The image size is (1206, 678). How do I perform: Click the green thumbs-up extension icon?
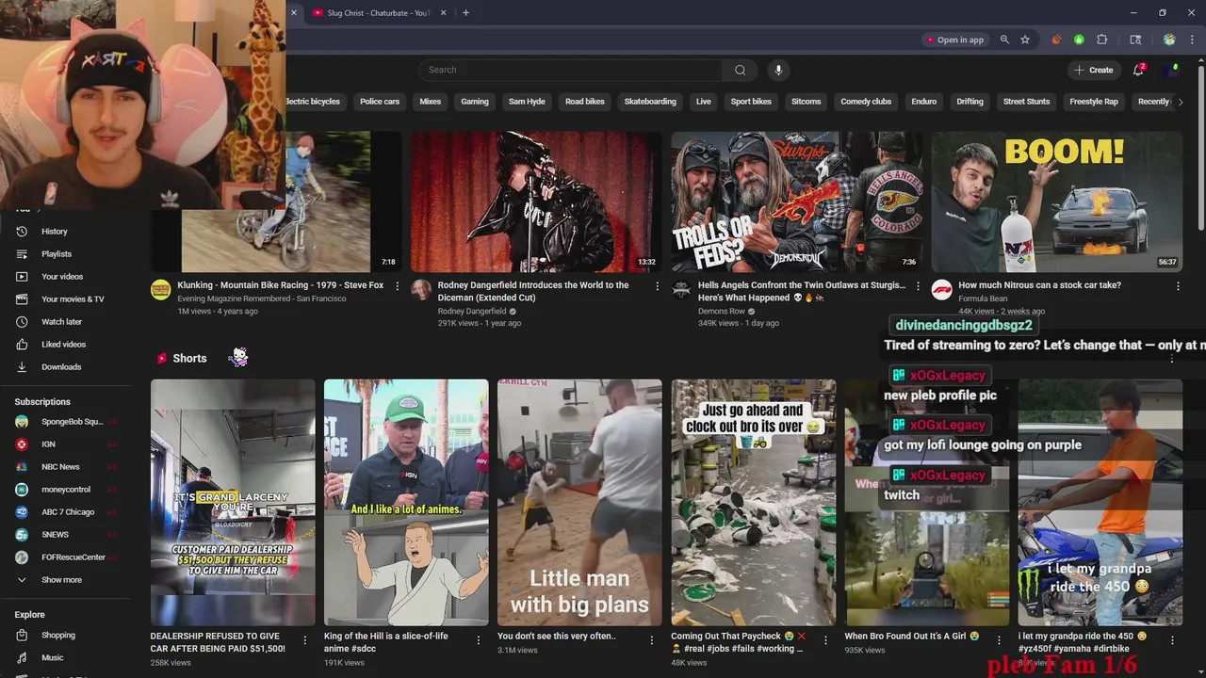pyautogui.click(x=1079, y=40)
